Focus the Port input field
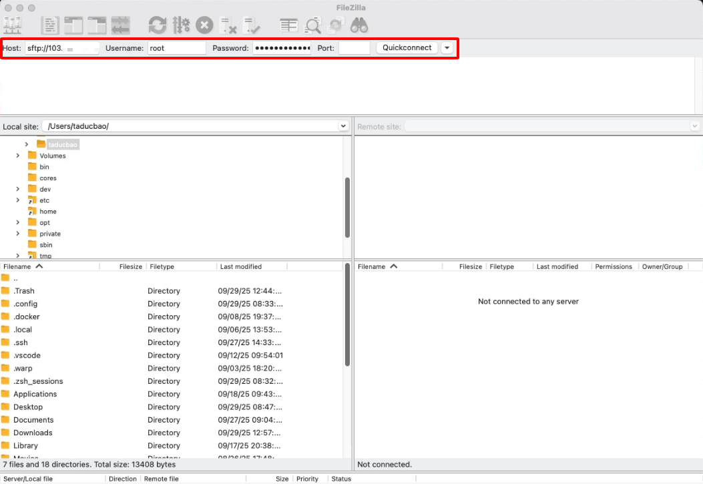The image size is (703, 484). click(355, 48)
